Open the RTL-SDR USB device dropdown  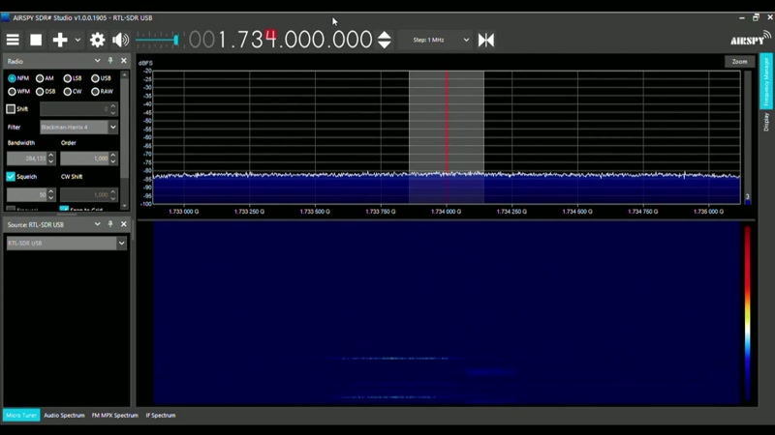pyautogui.click(x=67, y=244)
